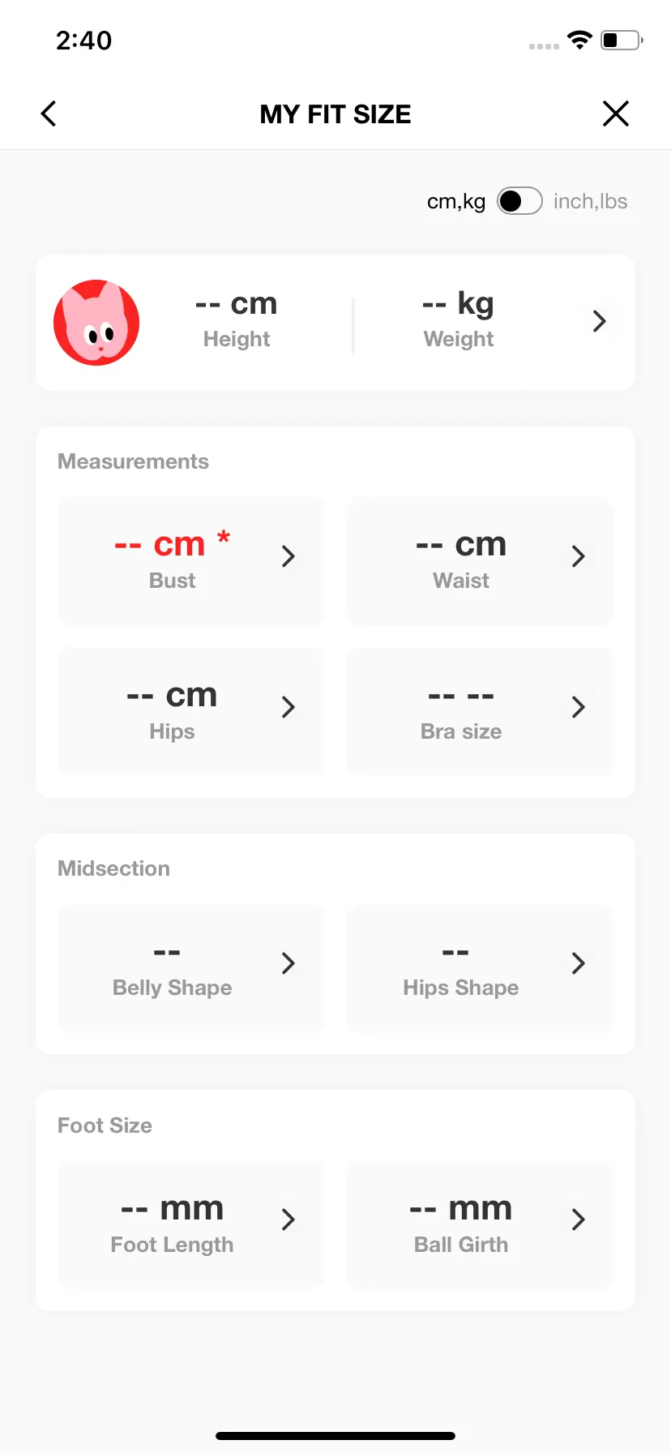Open the Foot Length chevron
Viewport: 671px width, 1453px height.
pos(288,1219)
